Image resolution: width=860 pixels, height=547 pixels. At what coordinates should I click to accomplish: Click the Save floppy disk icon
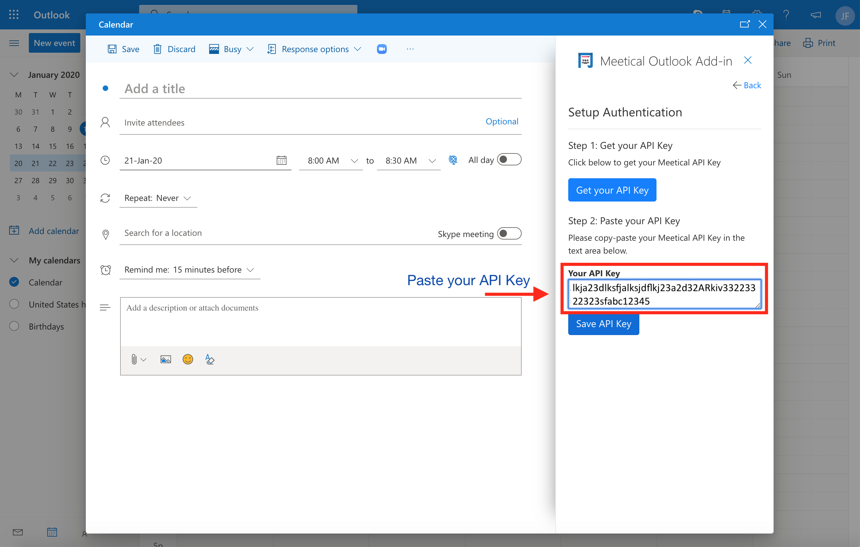click(112, 49)
